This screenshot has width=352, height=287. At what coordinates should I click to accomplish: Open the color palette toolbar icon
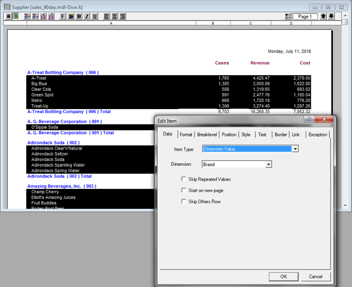coord(71,16)
